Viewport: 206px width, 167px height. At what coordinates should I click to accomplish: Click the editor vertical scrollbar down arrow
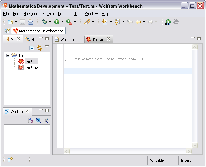click(195, 145)
